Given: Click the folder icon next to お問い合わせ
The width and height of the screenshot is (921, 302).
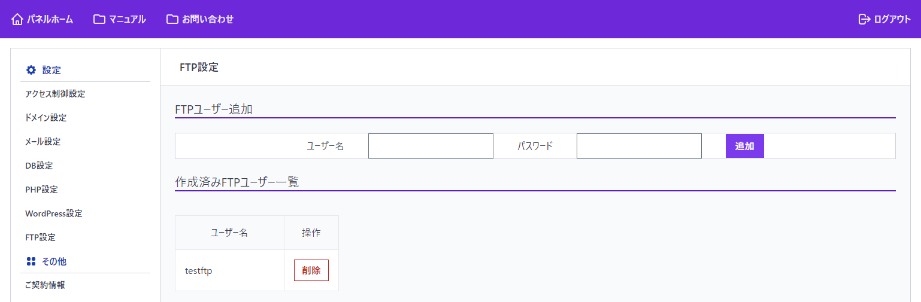Looking at the screenshot, I should [x=172, y=19].
